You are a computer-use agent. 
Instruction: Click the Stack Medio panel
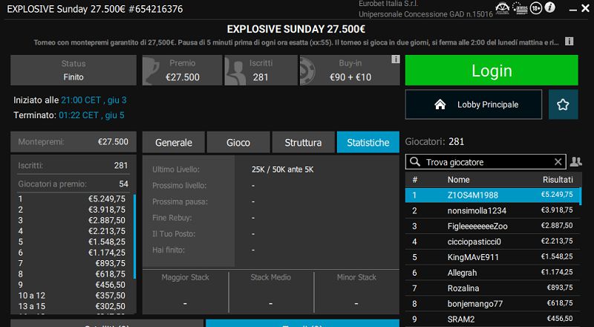(271, 291)
